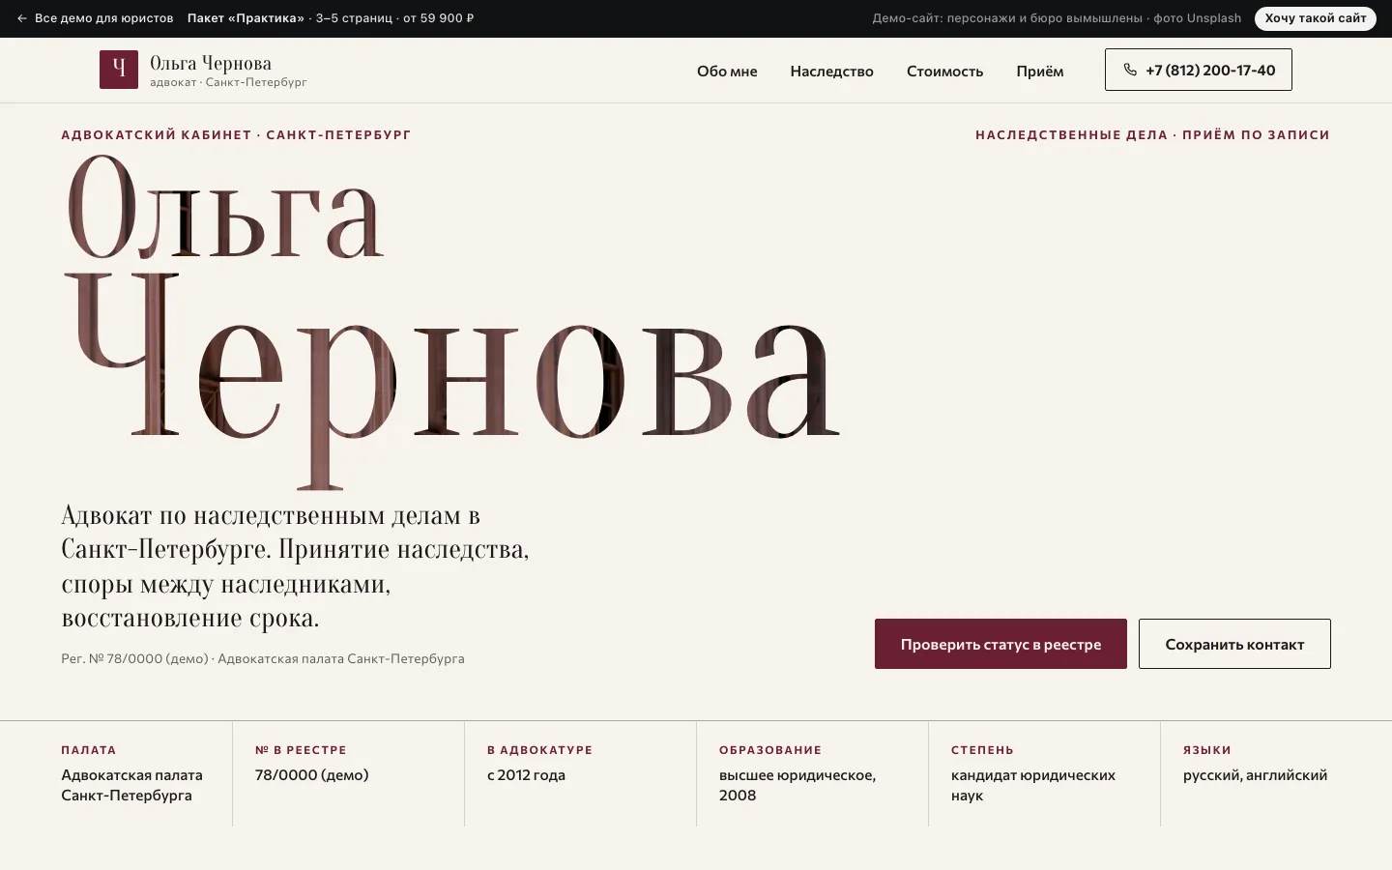Screen dimensions: 1392x870
Task: Click the '№ в реестре' column label
Action: click(x=301, y=750)
